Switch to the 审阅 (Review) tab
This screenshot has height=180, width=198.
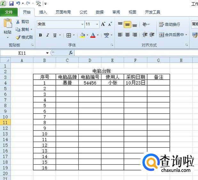pos(116,12)
